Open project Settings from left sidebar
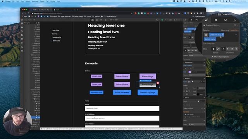Viewport: 248px width, 139px height. pos(22,51)
